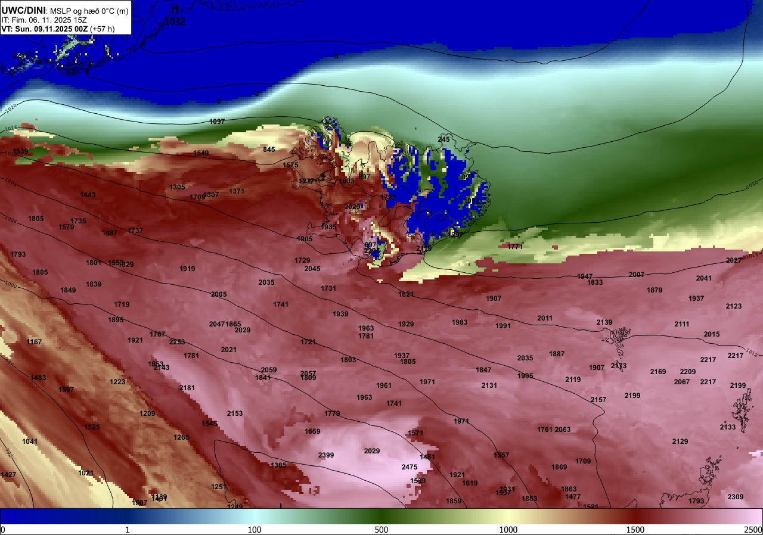Click the 1500 label on the legend bar
This screenshot has height=535, width=763.
click(x=635, y=530)
